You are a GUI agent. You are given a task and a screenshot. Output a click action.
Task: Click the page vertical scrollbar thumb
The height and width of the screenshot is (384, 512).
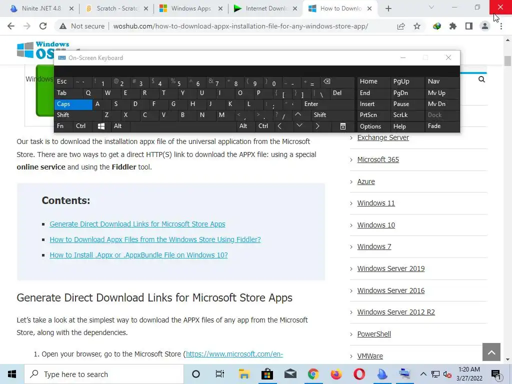[507, 61]
